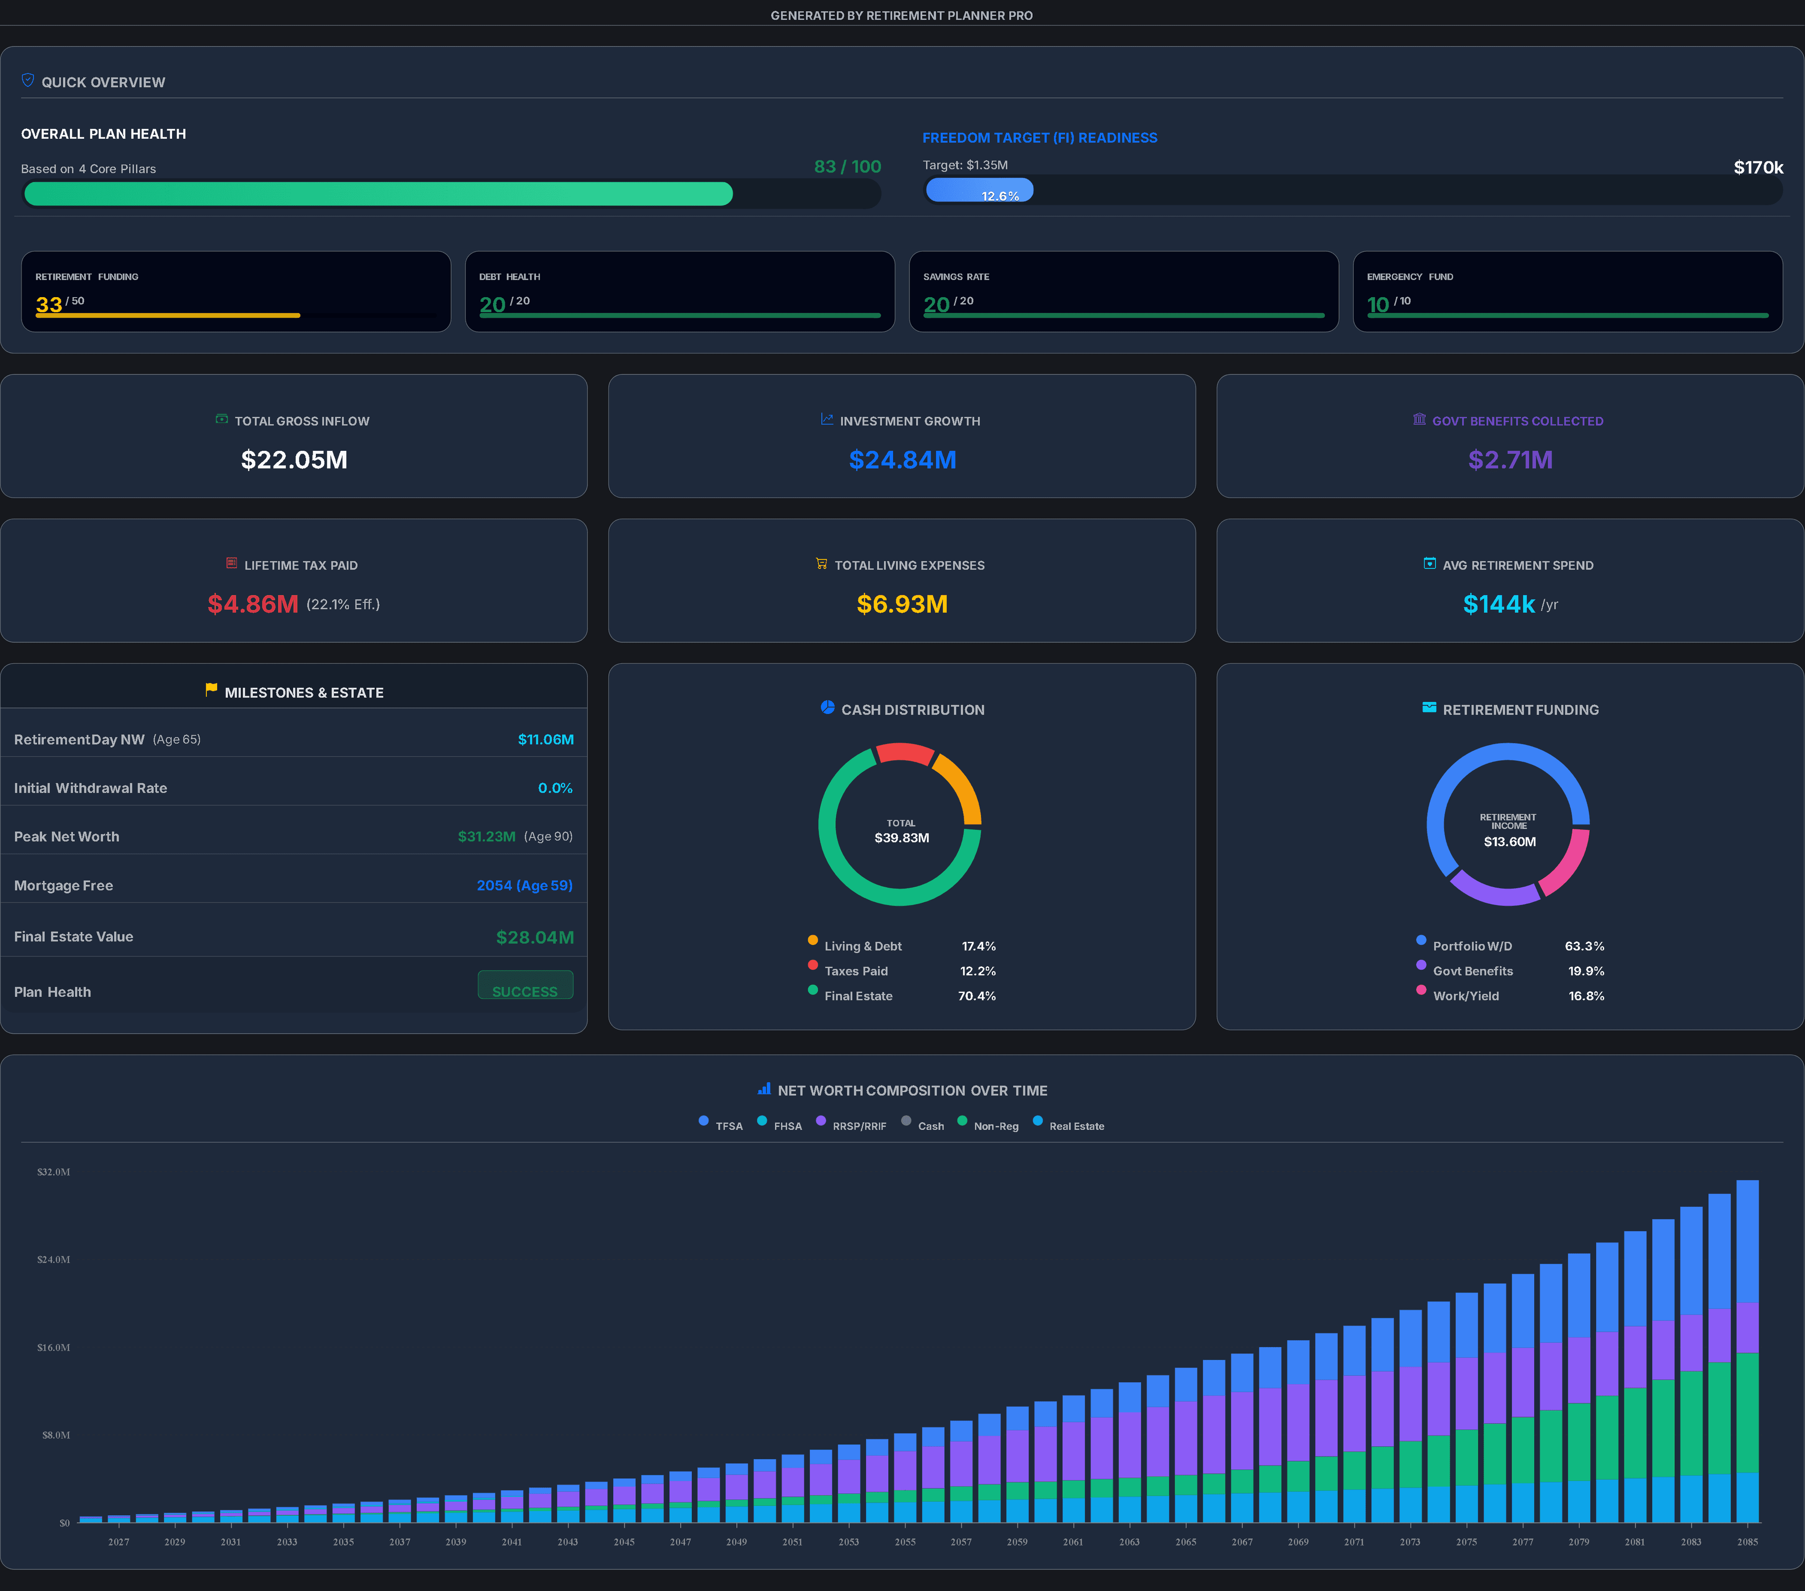Click the FI readiness 12.6% progress bar

pyautogui.click(x=1353, y=191)
